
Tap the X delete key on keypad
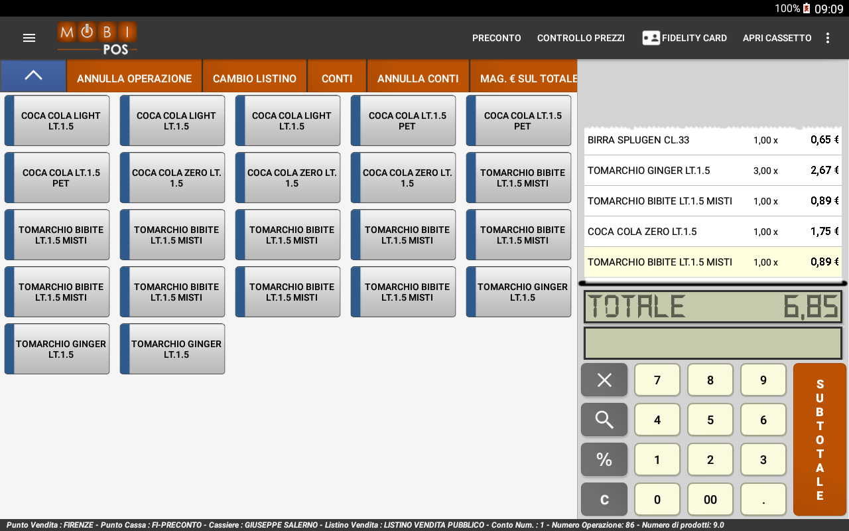(604, 380)
